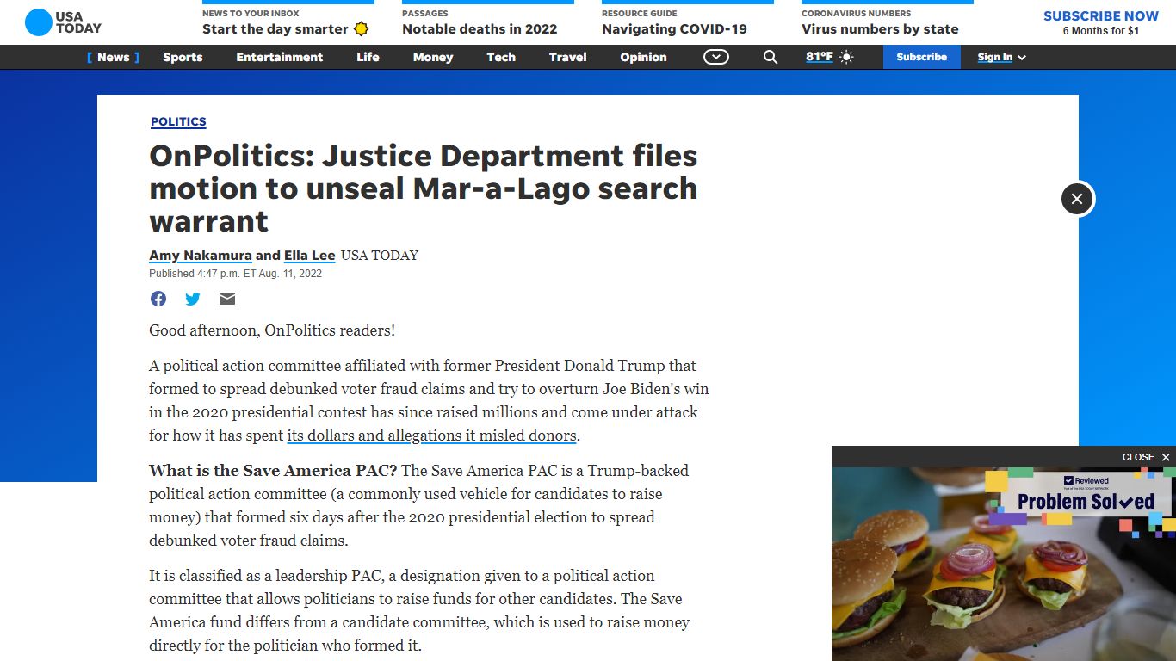Viewport: 1176px width, 661px height.
Task: Click Subscribe Now 6 months offer
Action: click(x=1101, y=22)
